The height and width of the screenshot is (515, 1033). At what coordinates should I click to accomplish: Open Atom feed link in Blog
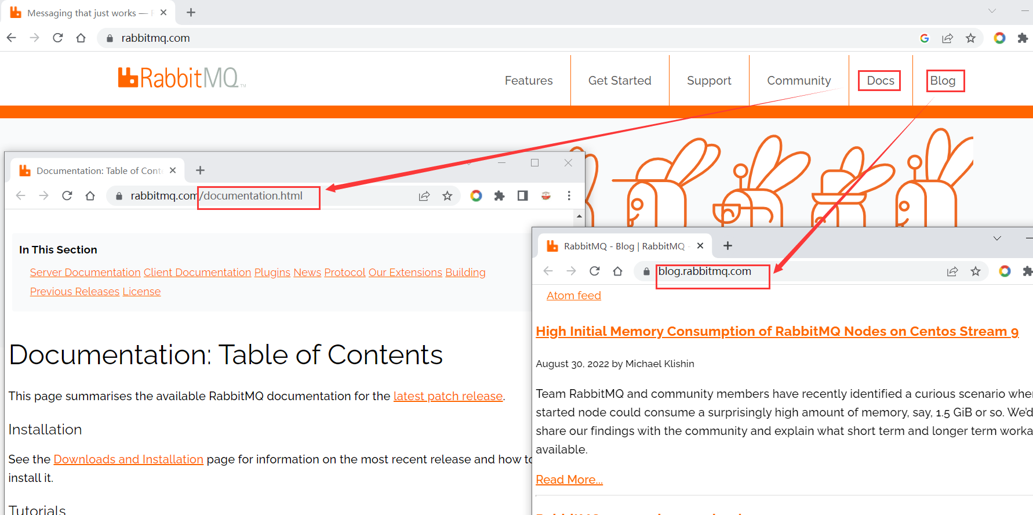click(x=574, y=296)
